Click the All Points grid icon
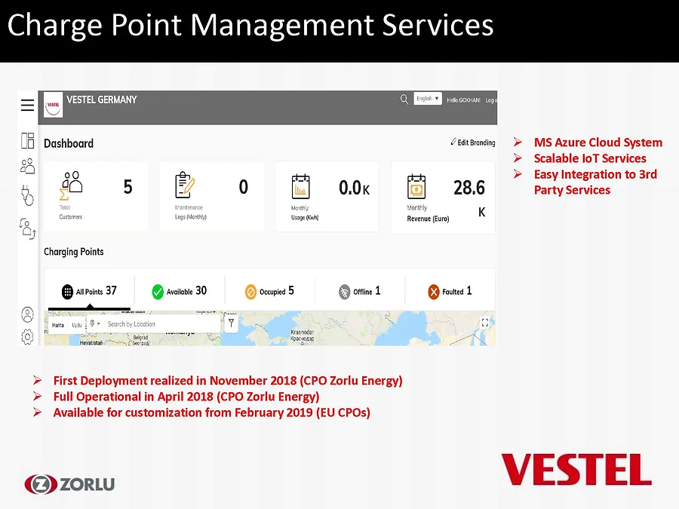Image resolution: width=679 pixels, height=509 pixels. point(68,292)
